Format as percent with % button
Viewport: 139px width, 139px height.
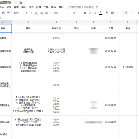(x=31, y=13)
